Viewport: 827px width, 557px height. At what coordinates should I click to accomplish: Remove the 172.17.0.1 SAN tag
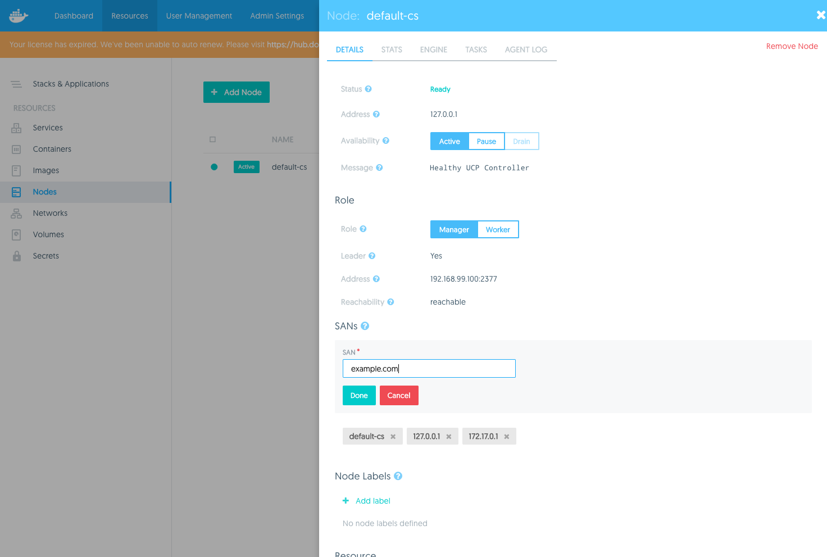[507, 437]
